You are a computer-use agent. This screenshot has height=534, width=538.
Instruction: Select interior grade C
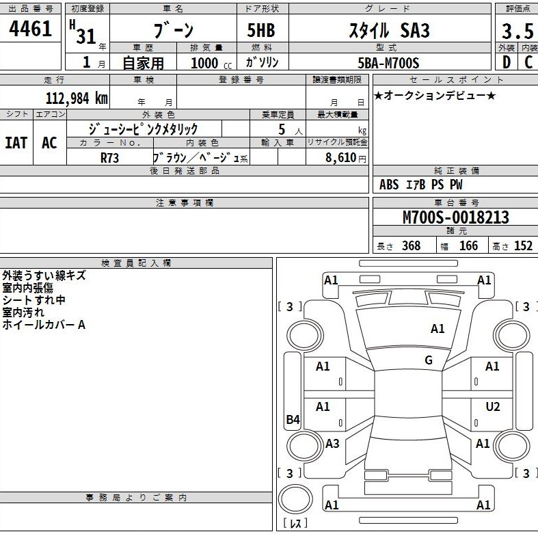click(528, 62)
